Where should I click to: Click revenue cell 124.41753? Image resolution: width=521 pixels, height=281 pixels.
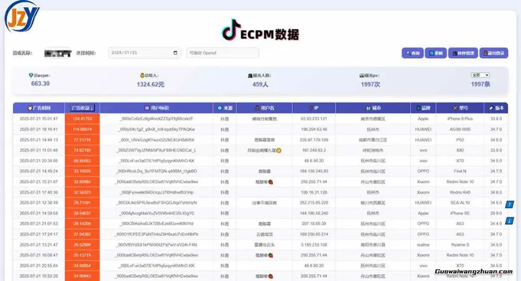(x=82, y=119)
